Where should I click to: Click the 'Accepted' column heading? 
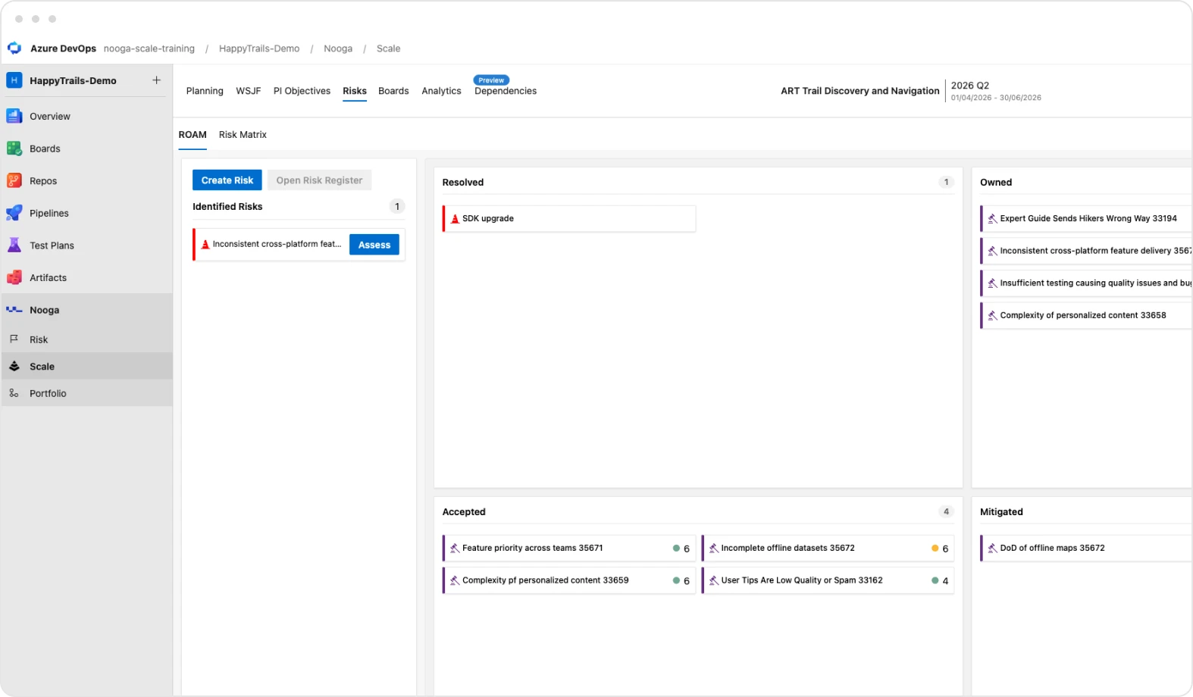point(464,512)
